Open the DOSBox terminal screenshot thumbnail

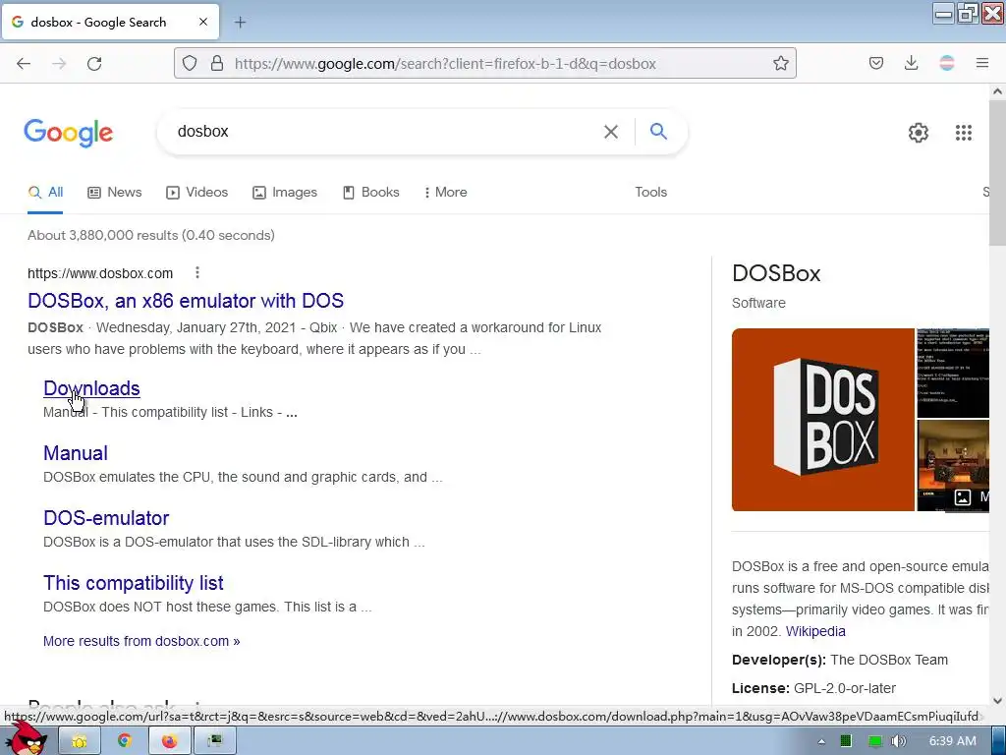tap(953, 373)
